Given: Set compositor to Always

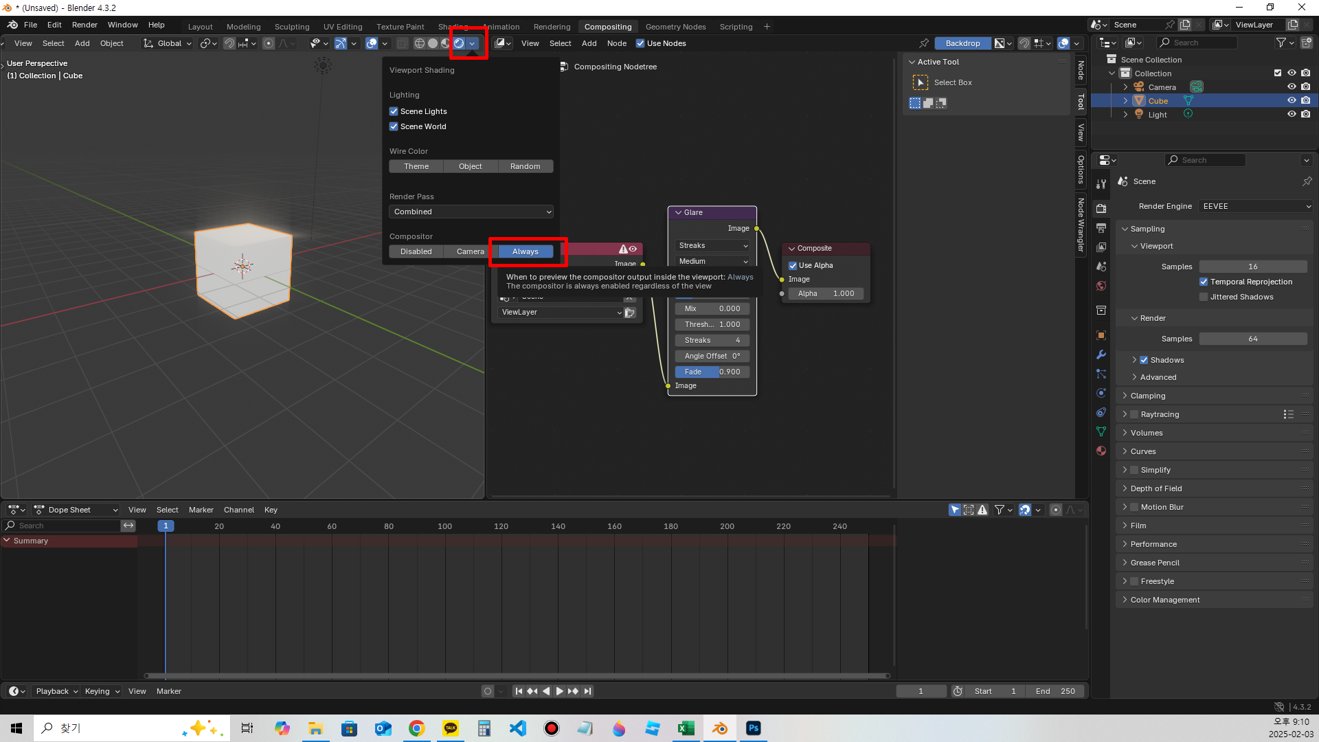Looking at the screenshot, I should pos(526,251).
